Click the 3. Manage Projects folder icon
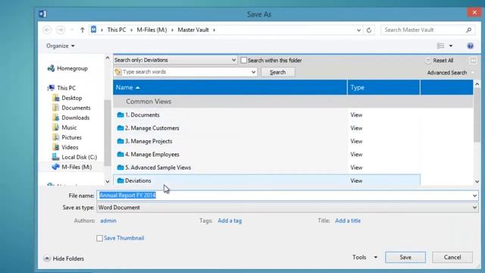The image size is (485, 273). (120, 141)
